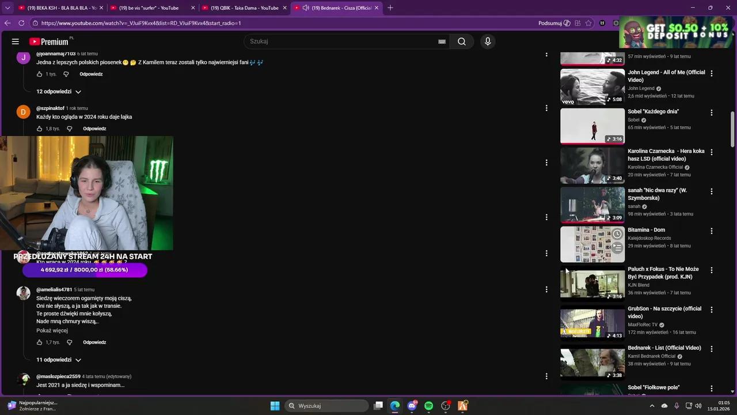Open the YouTube guide hamburger menu
Screen dimensions: 737x415
pyautogui.click(x=15, y=41)
